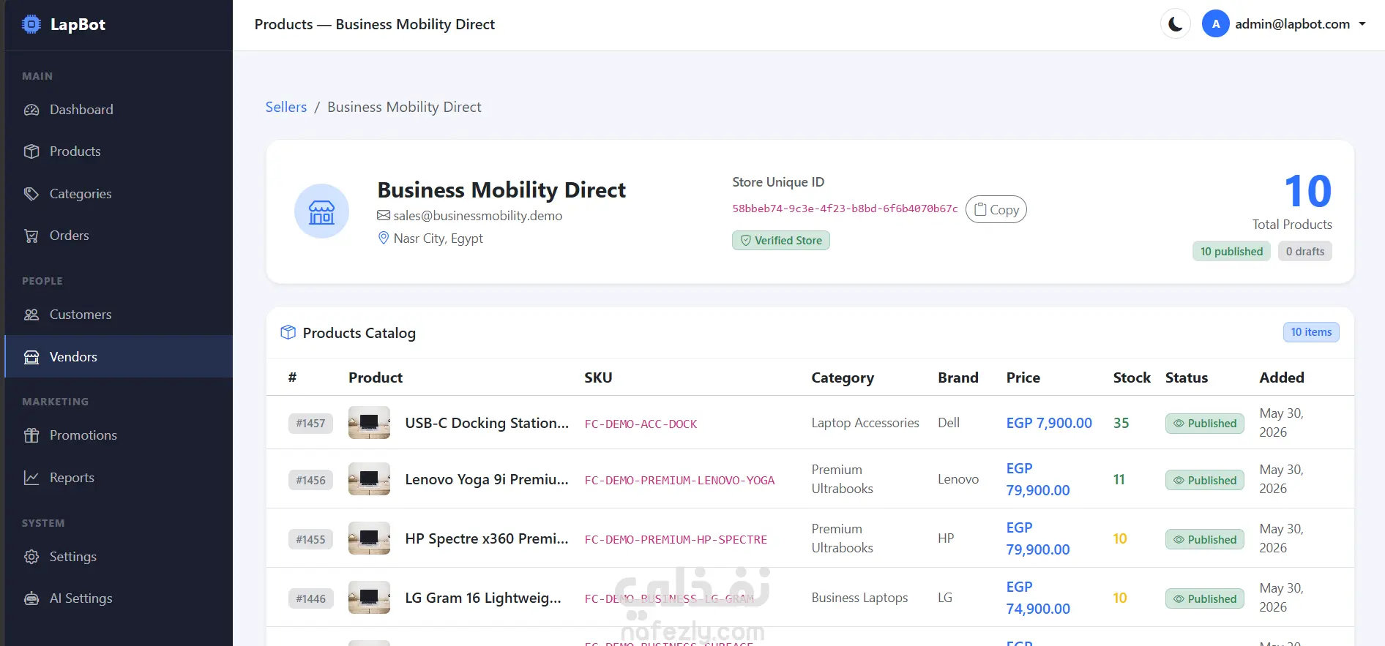
Task: Click the USB-C Docking Station product name
Action: point(487,423)
